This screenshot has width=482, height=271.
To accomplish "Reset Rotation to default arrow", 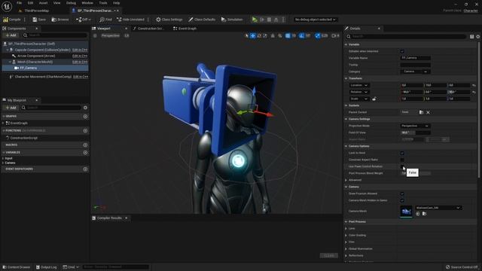I will pos(474,92).
